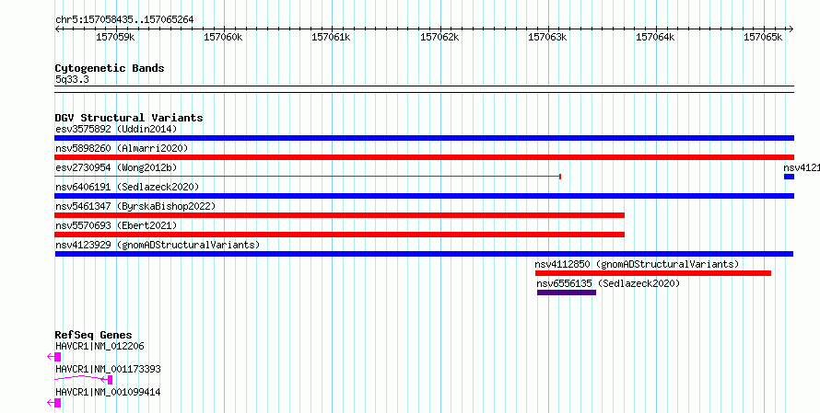Click the RefSeq Genes track title
This screenshot has width=820, height=413.
pos(93,335)
